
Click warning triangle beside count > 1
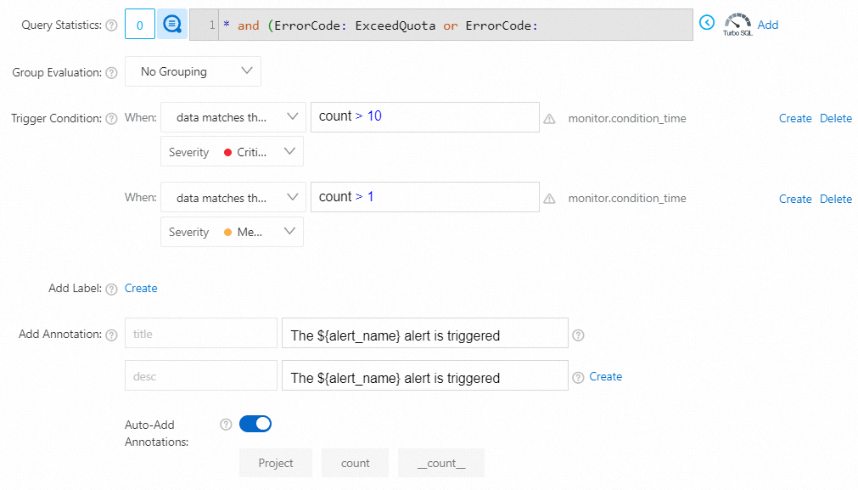click(x=549, y=199)
